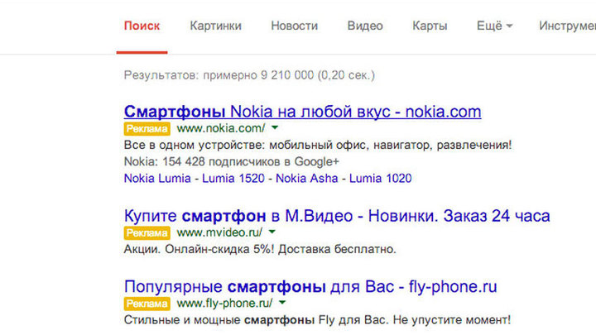Open the Инструменты search tools
This screenshot has height=335, width=596.
(568, 26)
